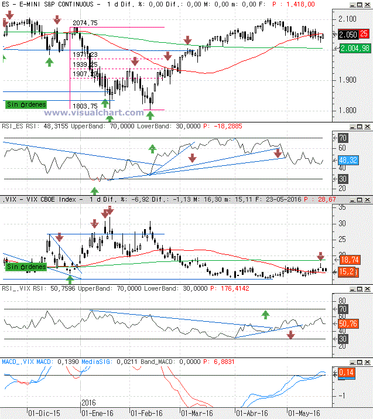The width and height of the screenshot is (373, 419).
Task: Click the 1803,75 low level label
Action: 85,106
